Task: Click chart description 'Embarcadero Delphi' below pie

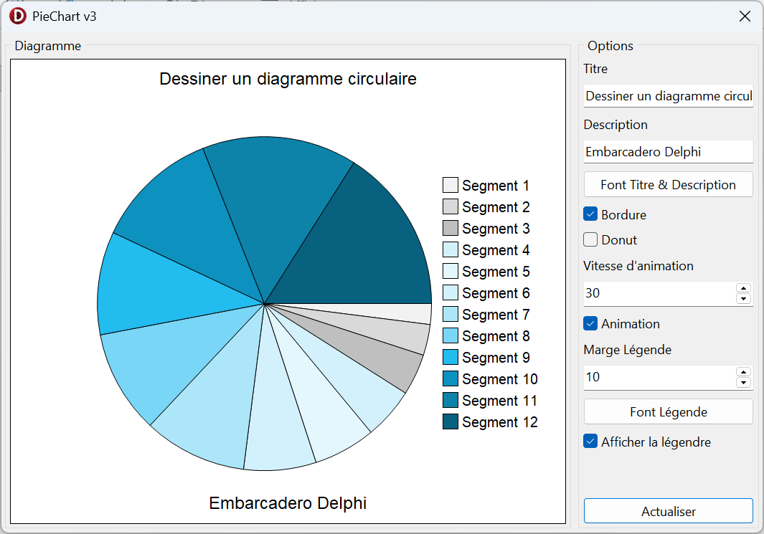Action: click(x=288, y=503)
